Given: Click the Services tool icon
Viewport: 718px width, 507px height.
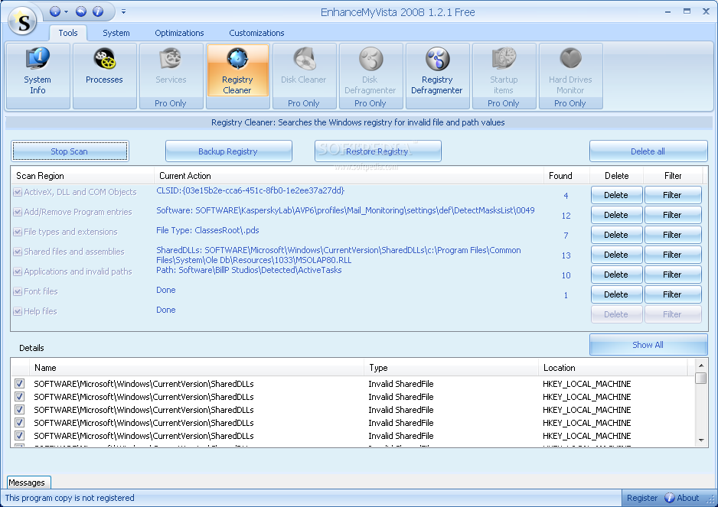Looking at the screenshot, I should click(171, 59).
